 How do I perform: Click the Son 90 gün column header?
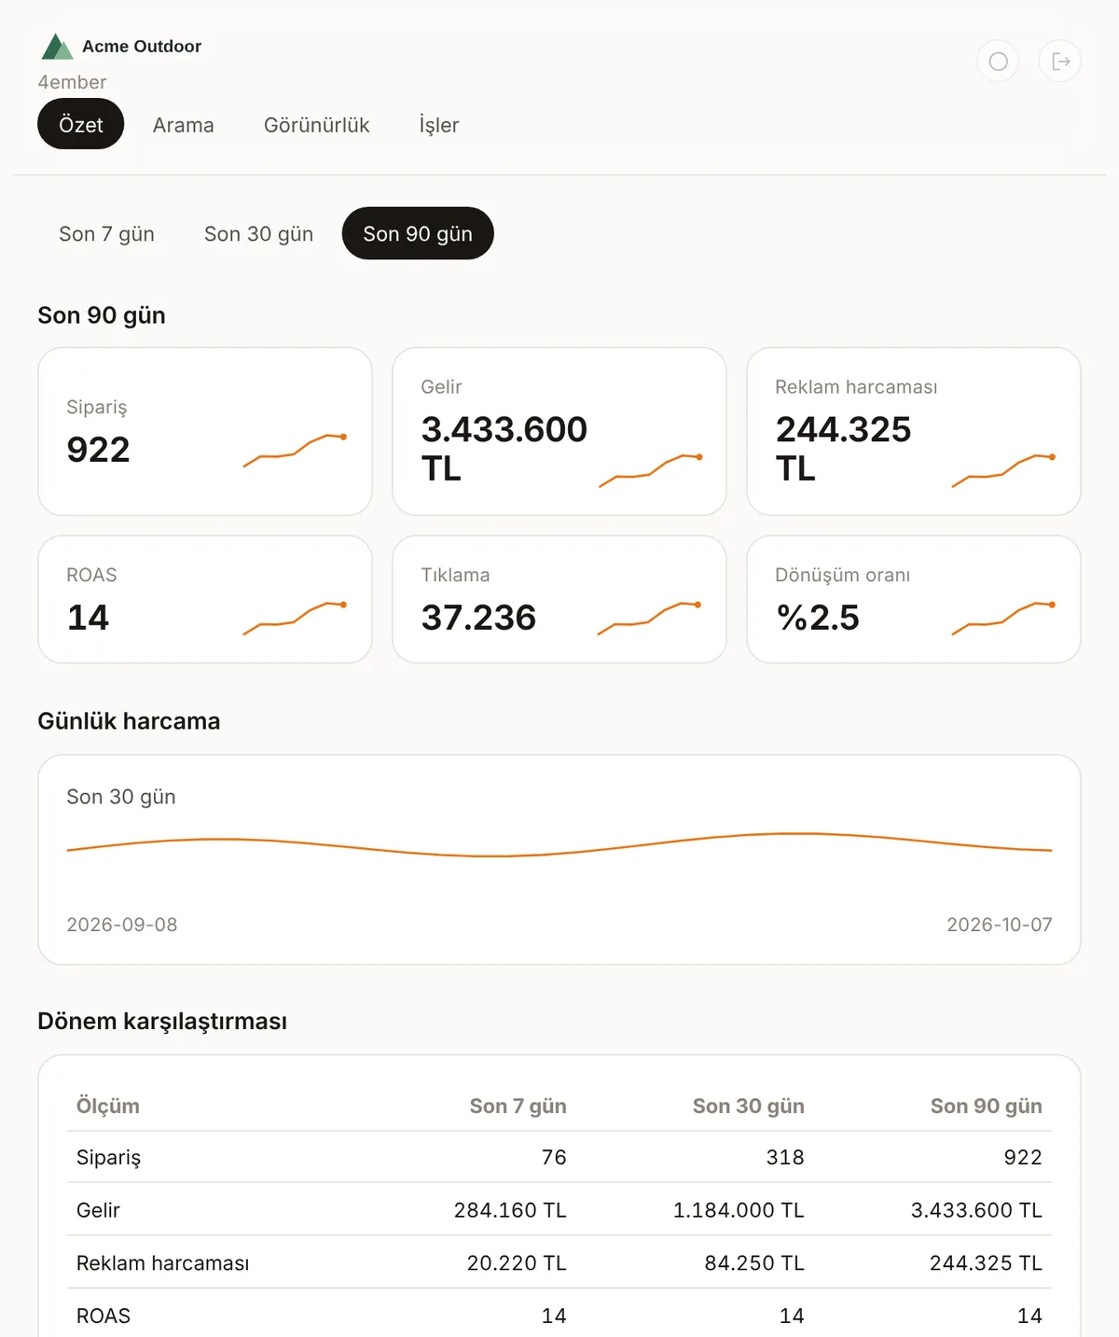tap(987, 1106)
